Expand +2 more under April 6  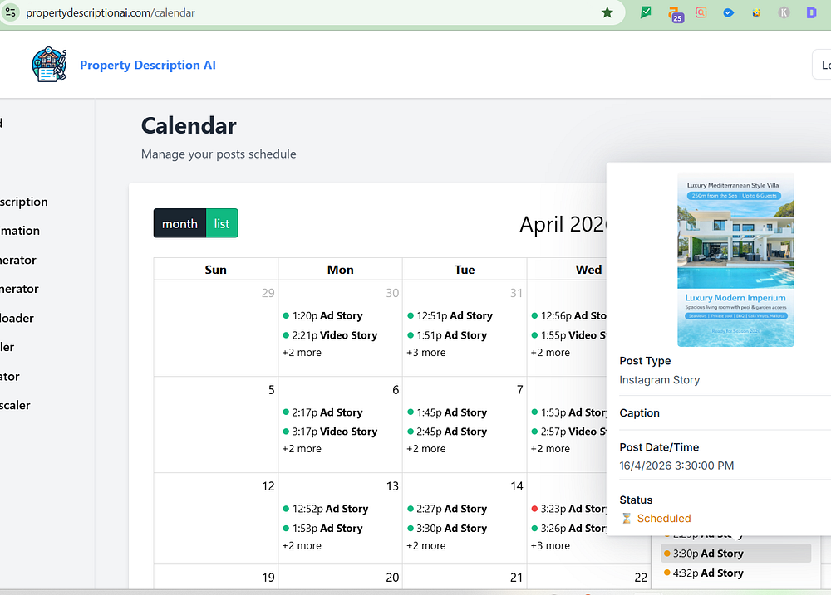(302, 449)
